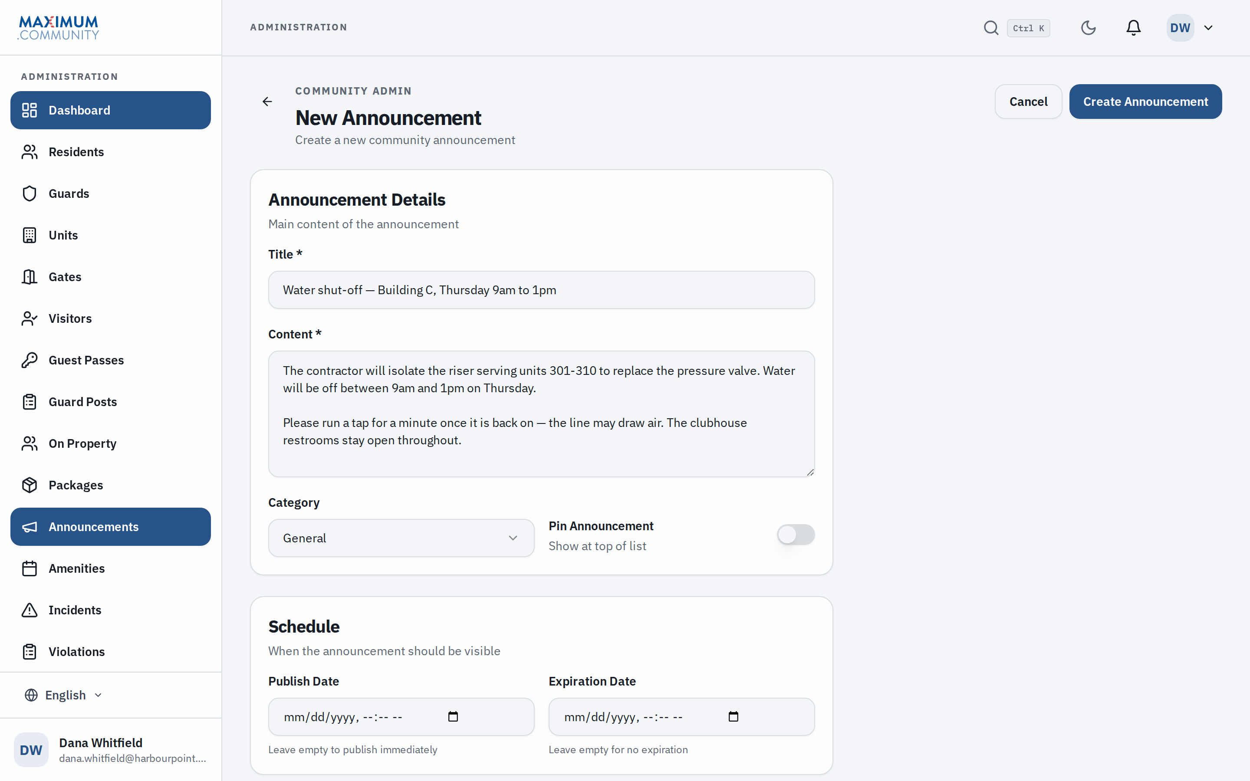The width and height of the screenshot is (1250, 781).
Task: Toggle dark mode moon icon
Action: point(1089,28)
